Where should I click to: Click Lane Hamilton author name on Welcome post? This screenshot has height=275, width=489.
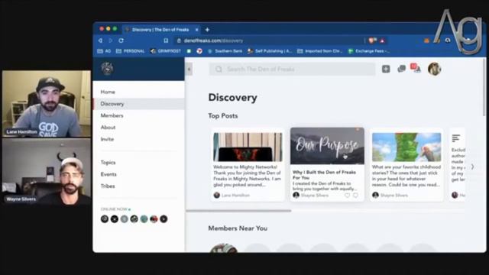tap(235, 196)
